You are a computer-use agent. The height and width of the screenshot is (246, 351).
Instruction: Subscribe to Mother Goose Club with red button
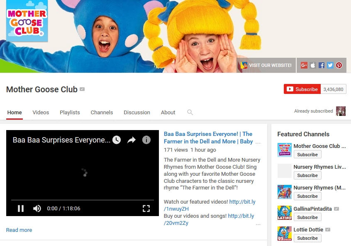(x=302, y=89)
